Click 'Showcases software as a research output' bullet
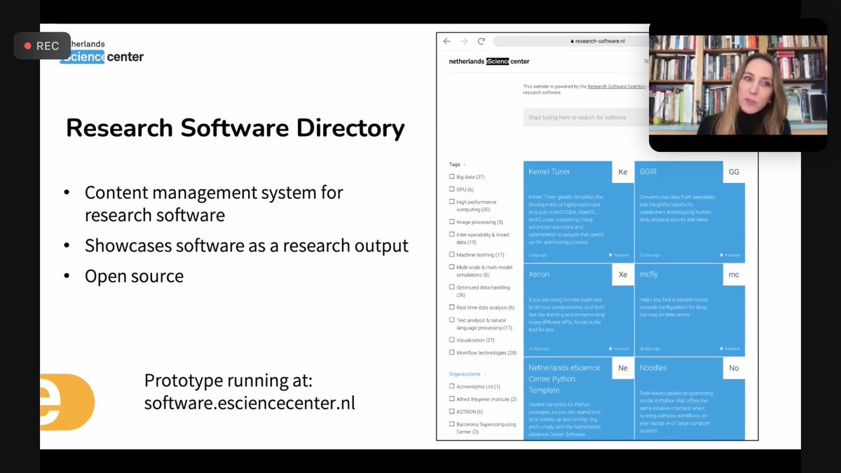This screenshot has width=841, height=473. coord(246,246)
